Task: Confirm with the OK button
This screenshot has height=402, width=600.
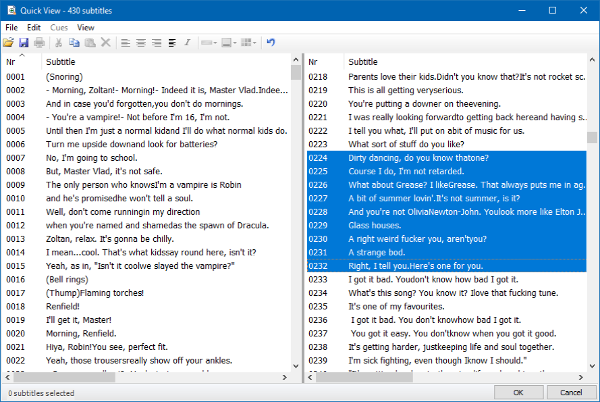Action: [518, 392]
